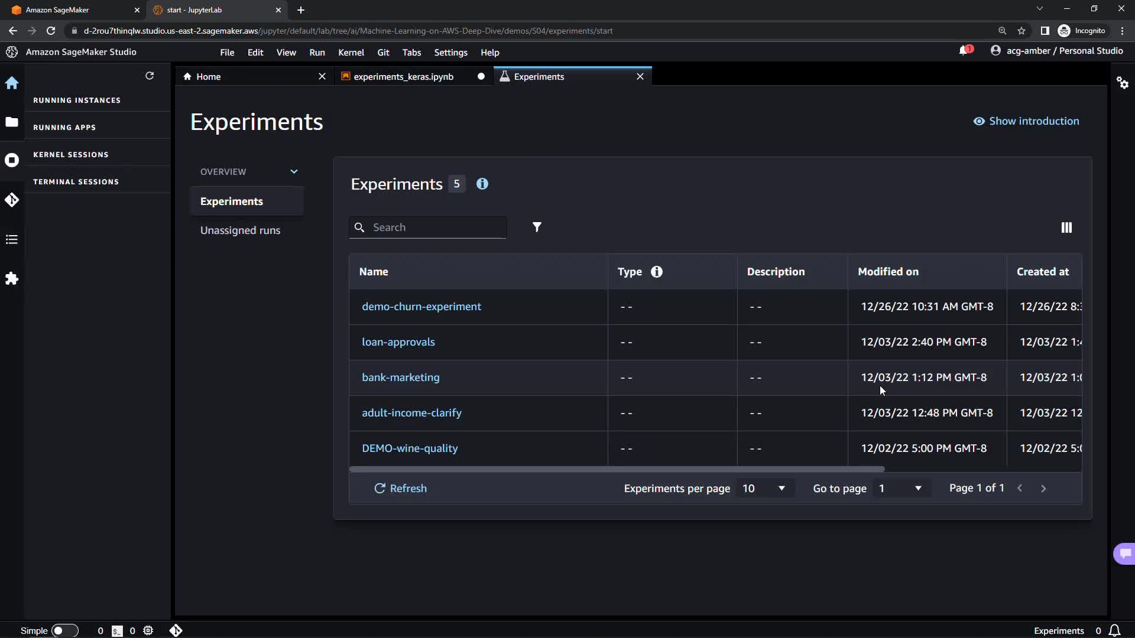Open Experiments per page dropdown
The image size is (1135, 638).
click(764, 489)
